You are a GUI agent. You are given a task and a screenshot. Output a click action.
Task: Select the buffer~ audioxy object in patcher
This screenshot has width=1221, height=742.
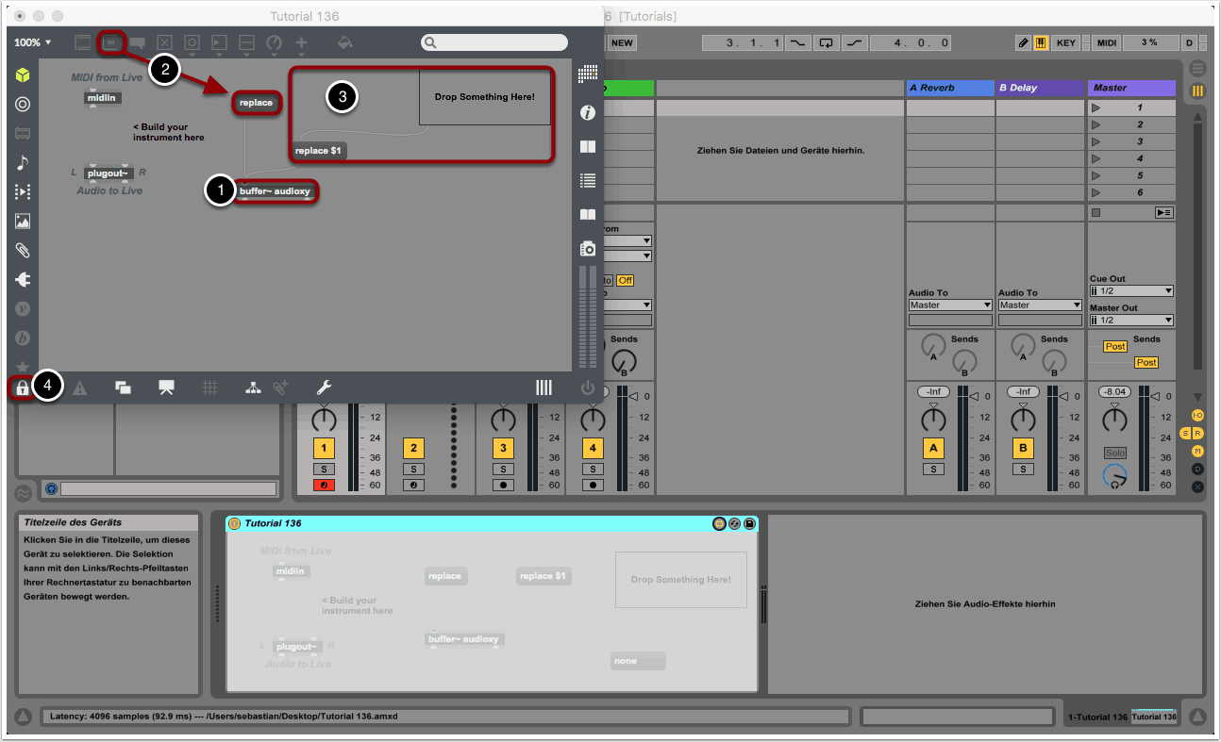click(275, 191)
